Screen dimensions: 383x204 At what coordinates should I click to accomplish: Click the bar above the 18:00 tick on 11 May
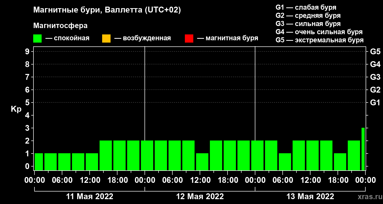[119, 155]
